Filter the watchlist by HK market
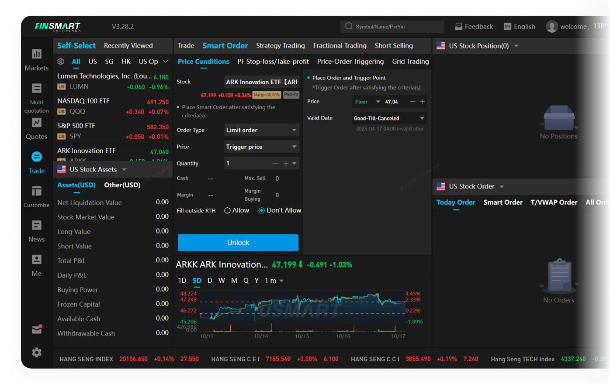Viewport: 610px width, 384px height. tap(126, 62)
